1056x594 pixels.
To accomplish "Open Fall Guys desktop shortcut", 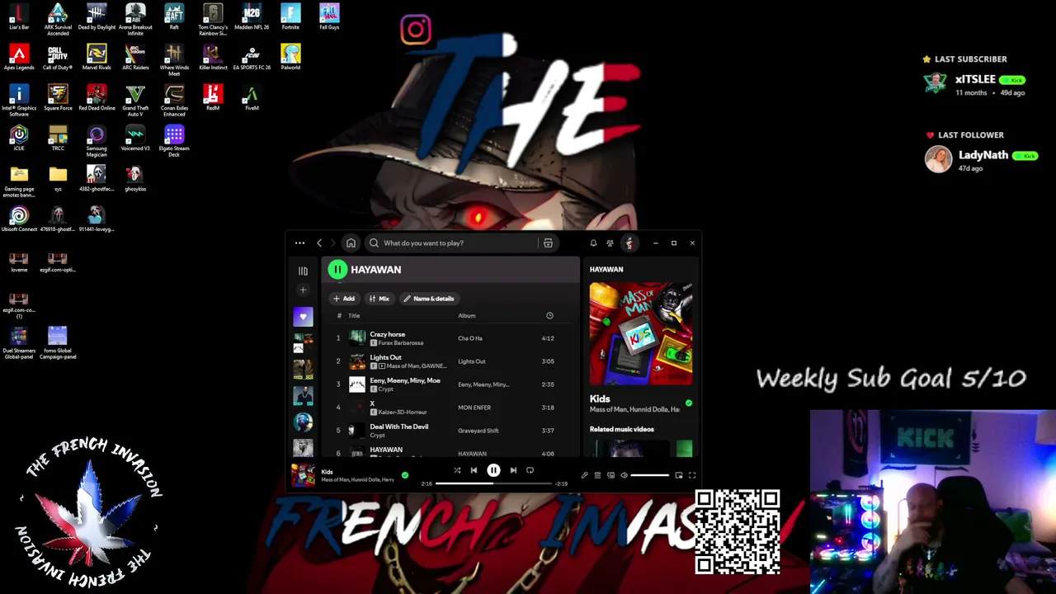I will [329, 16].
